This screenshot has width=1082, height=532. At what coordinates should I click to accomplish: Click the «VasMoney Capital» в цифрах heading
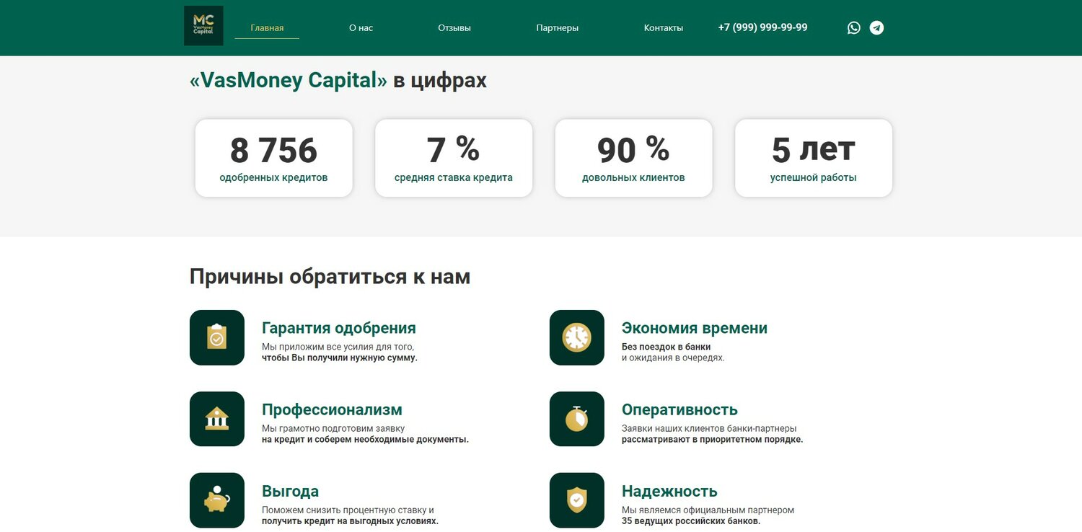coord(338,80)
